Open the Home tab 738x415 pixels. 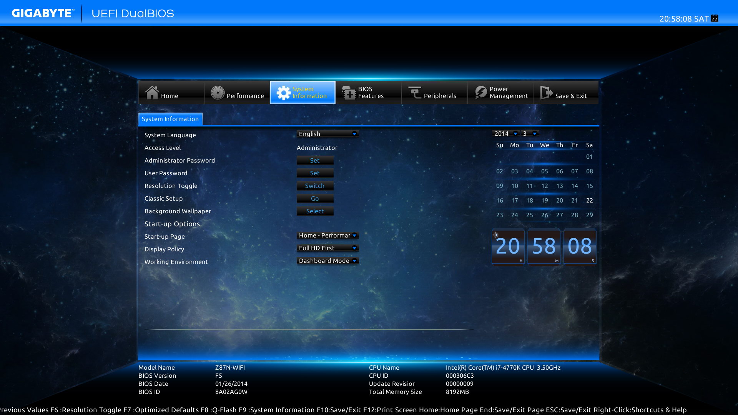171,93
